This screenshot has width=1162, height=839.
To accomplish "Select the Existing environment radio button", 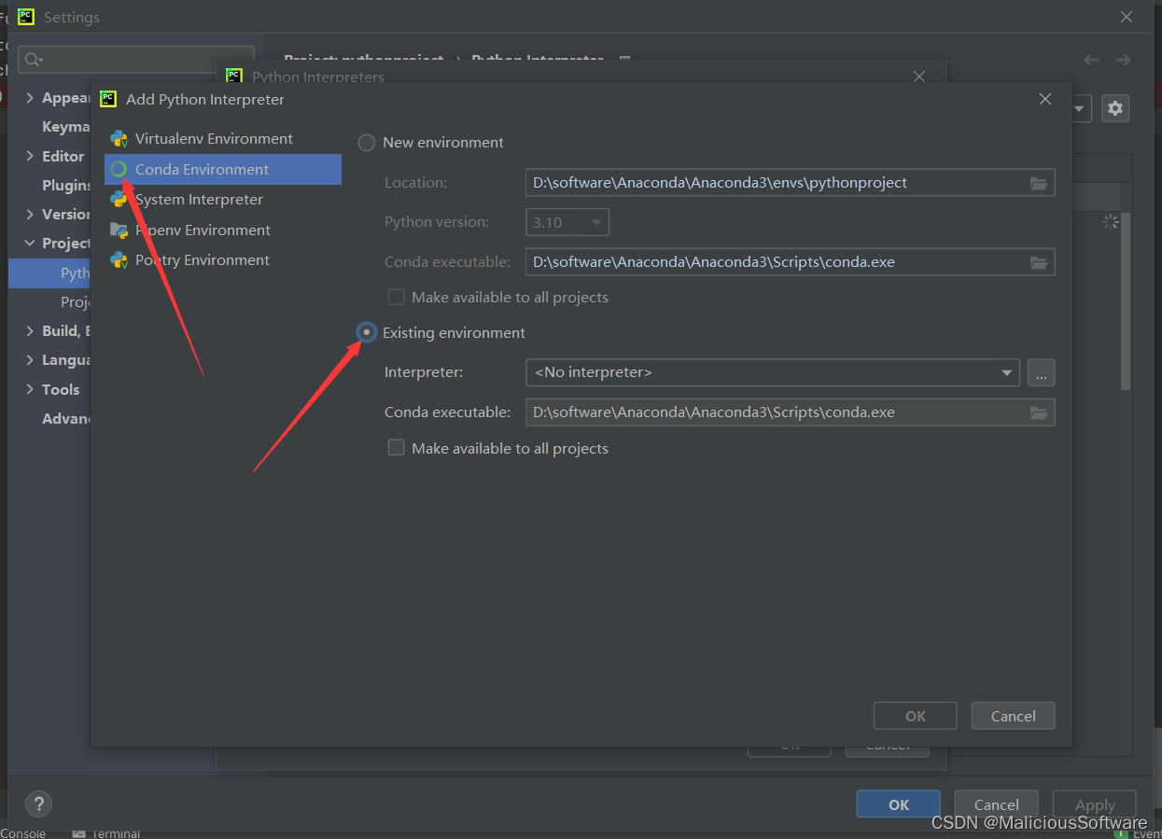I will 367,332.
